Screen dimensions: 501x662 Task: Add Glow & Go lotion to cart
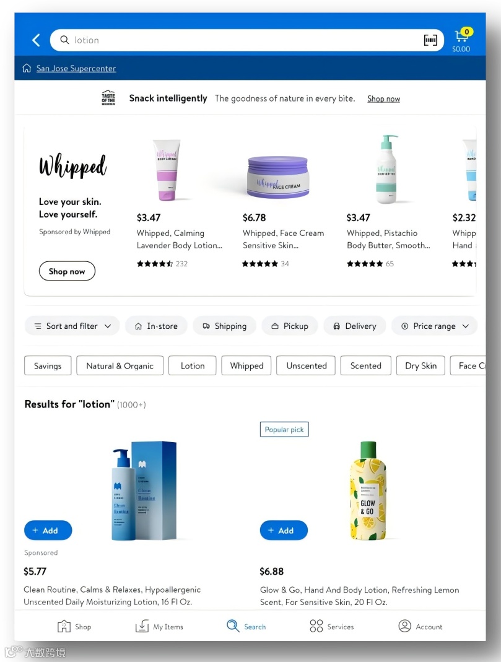click(284, 530)
